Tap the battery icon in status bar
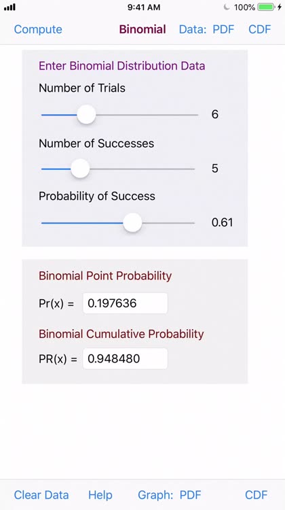 (266, 7)
